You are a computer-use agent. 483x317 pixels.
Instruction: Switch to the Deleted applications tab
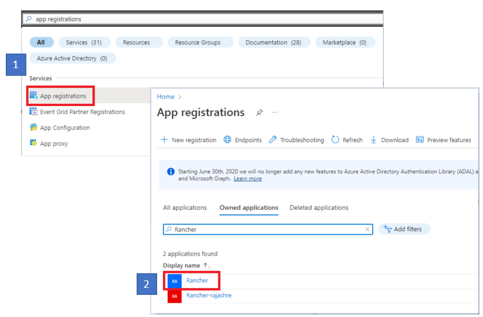(319, 207)
